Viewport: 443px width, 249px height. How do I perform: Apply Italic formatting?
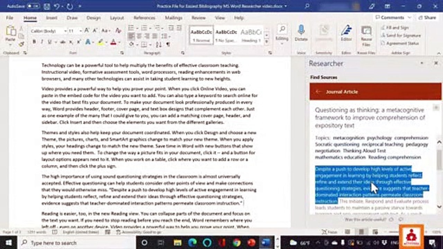coord(42,42)
